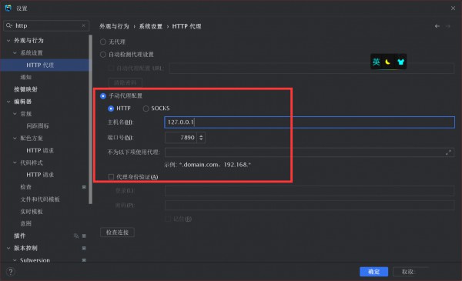Click the 不为以下项使用代理 field
Viewport: 462px width, 281px height.
[310, 152]
